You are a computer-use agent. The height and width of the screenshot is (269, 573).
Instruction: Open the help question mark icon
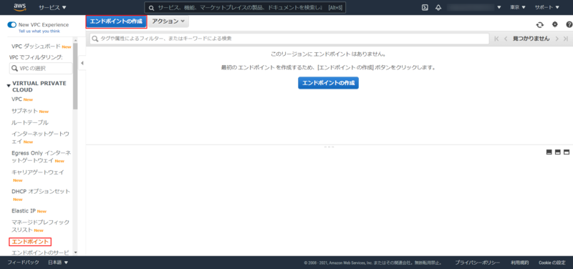pyautogui.click(x=569, y=24)
